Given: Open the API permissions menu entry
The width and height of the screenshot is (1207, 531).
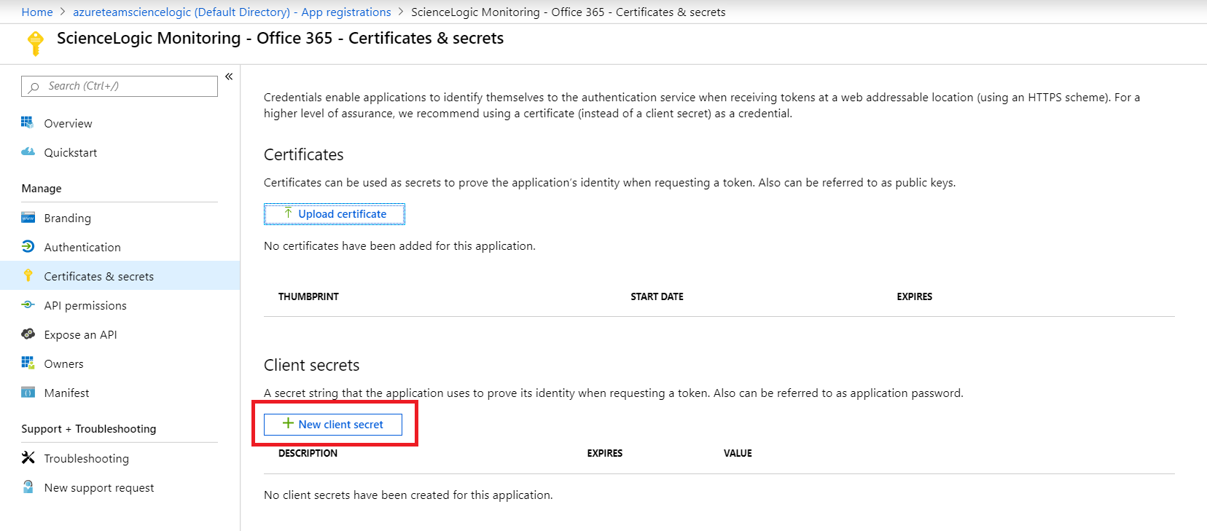Looking at the screenshot, I should tap(85, 305).
